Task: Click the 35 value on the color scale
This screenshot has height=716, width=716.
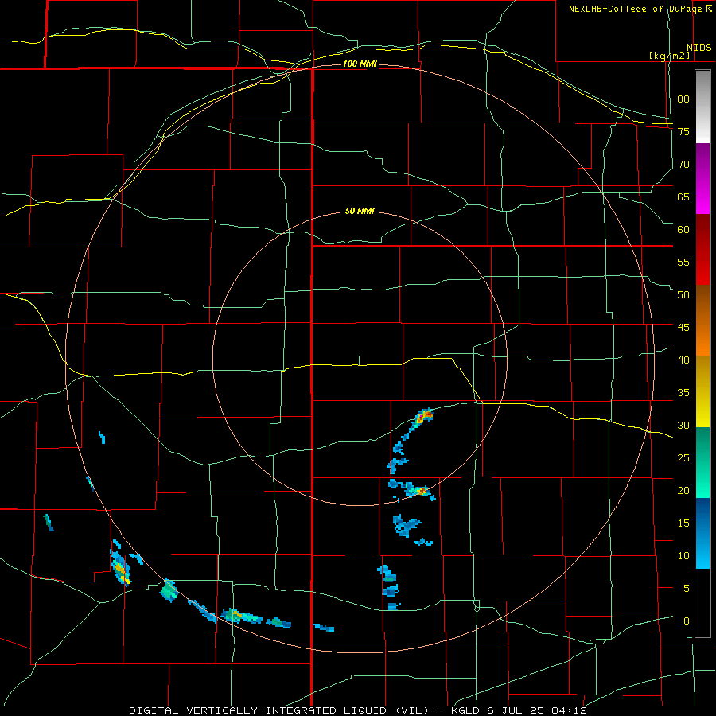Action: tap(683, 393)
